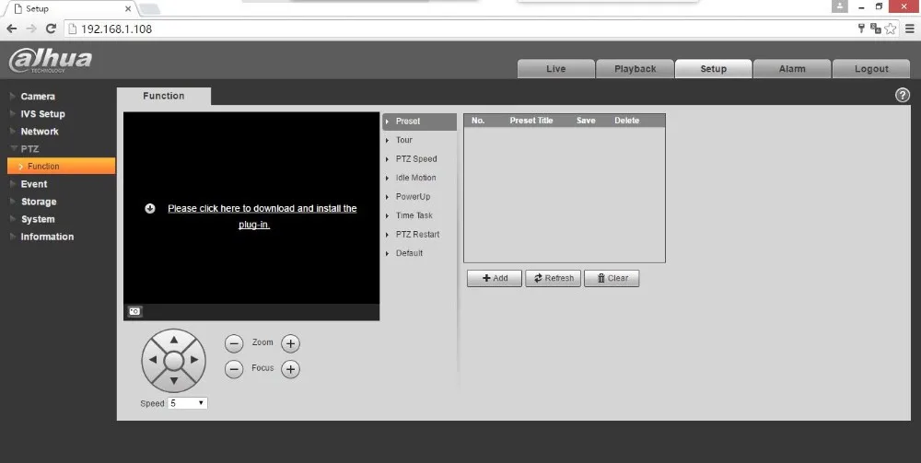Reload the page with refresh icon

(x=51, y=29)
